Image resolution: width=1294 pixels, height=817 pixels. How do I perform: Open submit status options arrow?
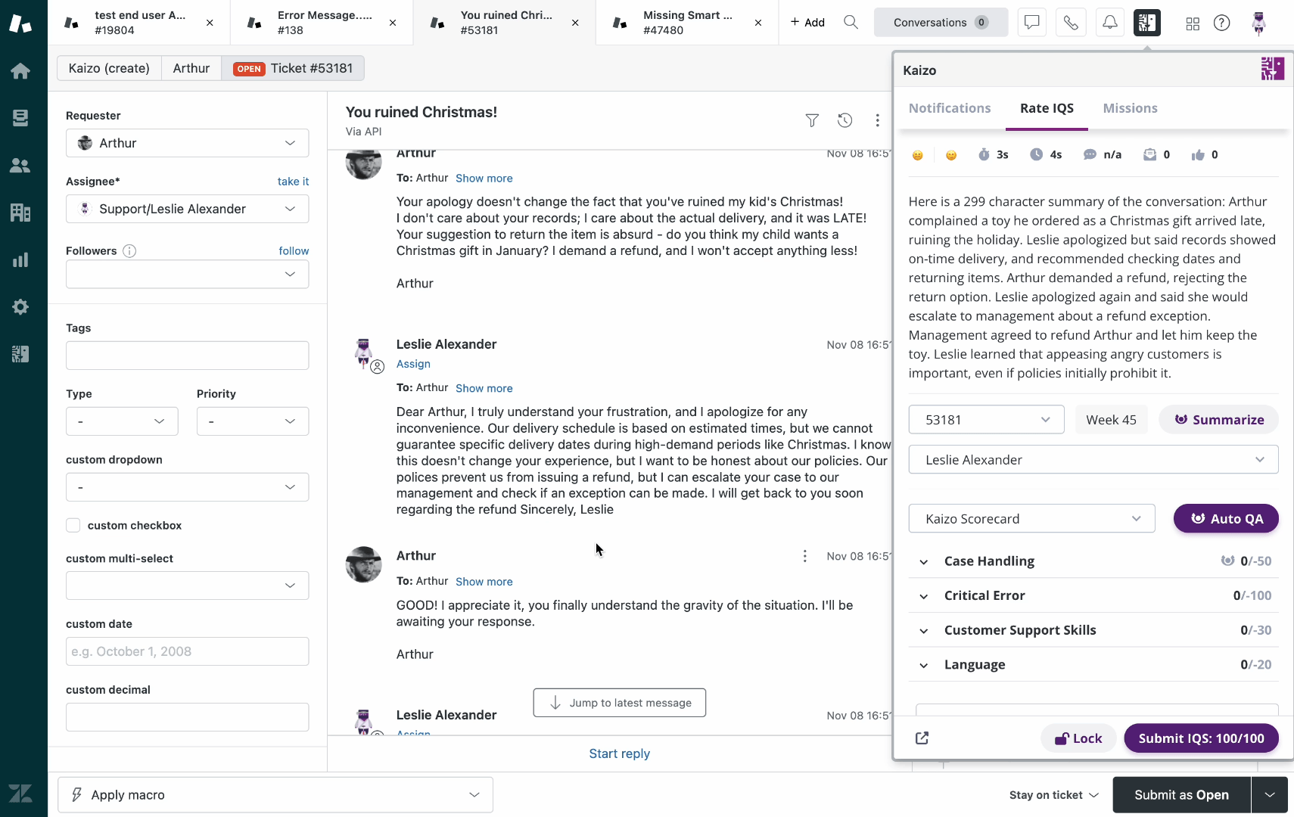pyautogui.click(x=1270, y=795)
